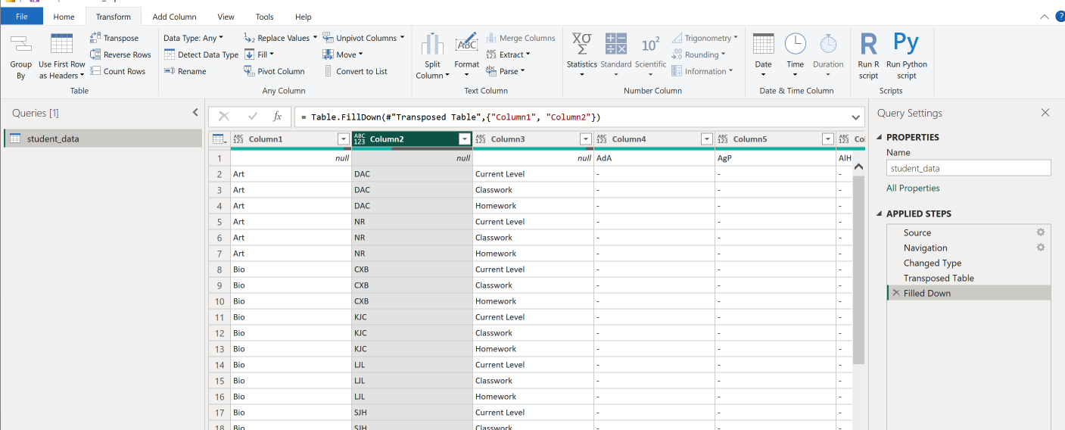Click Run Python script
This screenshot has width=1065, height=430.
906,56
